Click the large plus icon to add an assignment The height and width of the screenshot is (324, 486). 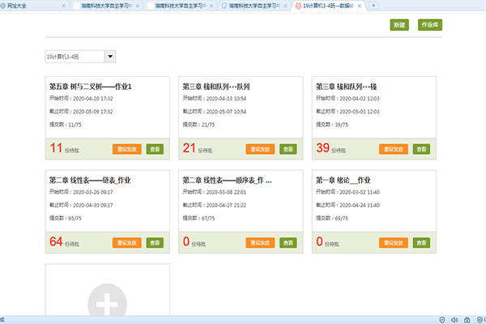(107, 303)
